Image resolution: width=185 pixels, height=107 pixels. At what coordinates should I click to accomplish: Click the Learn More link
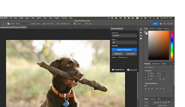coord(115,46)
